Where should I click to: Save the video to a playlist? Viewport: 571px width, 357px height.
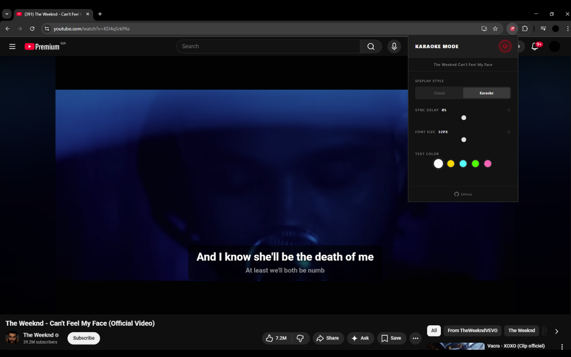[x=391, y=338]
